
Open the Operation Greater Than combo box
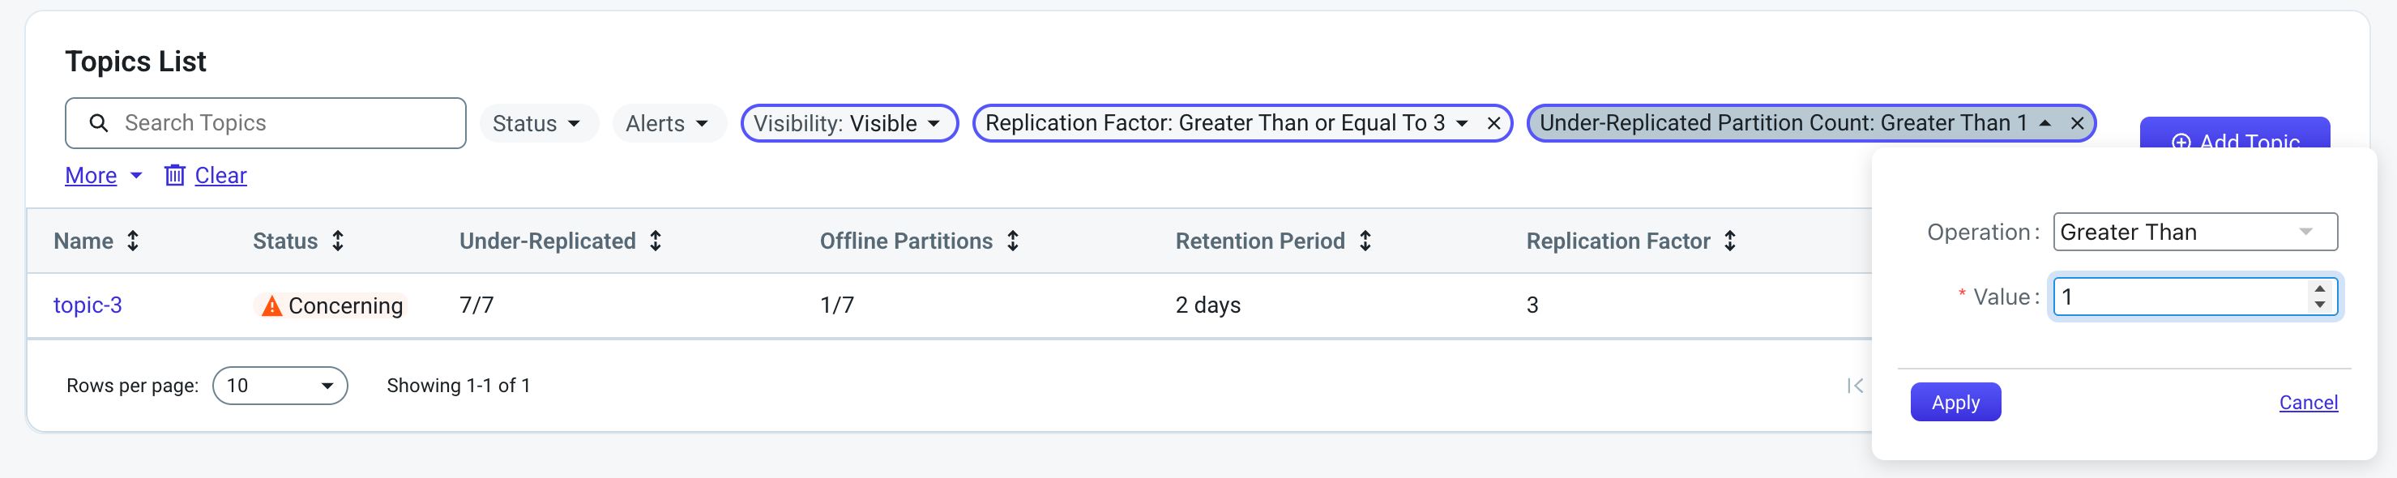(2195, 233)
